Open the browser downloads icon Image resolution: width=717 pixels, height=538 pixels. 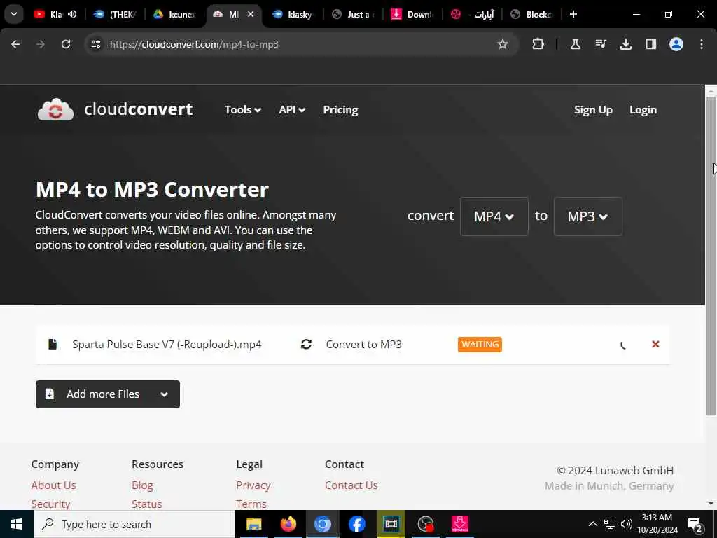point(625,44)
